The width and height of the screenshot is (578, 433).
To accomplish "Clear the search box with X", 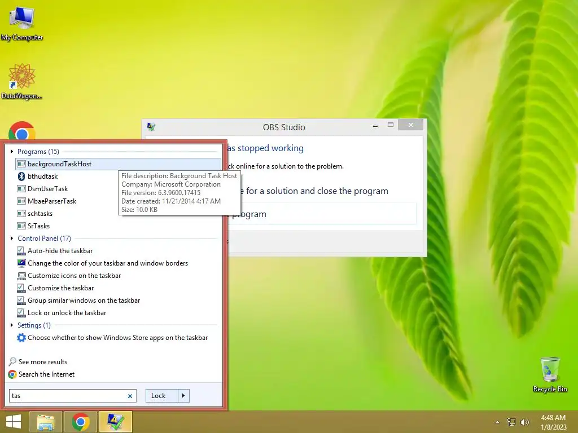I will (x=130, y=396).
